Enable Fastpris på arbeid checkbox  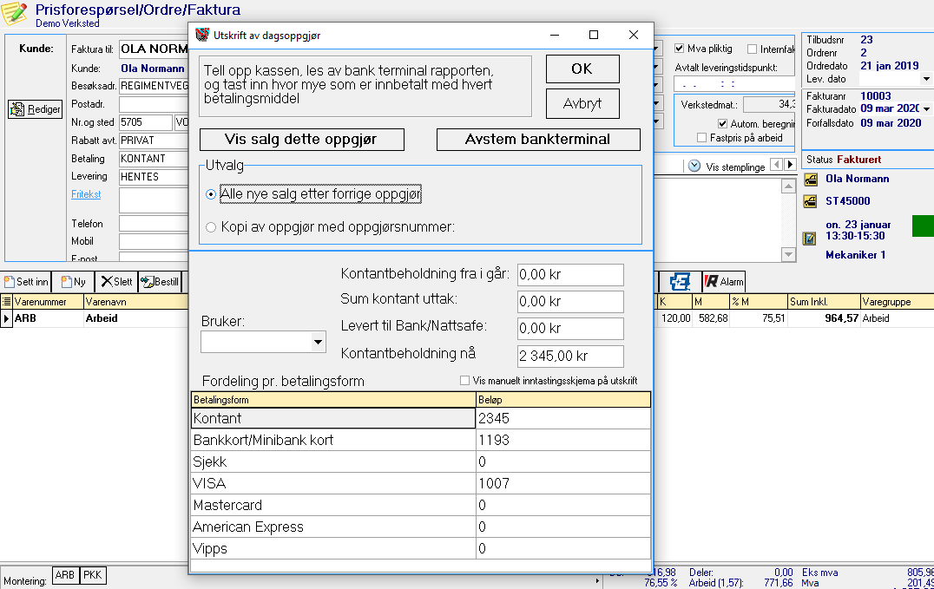(x=701, y=138)
